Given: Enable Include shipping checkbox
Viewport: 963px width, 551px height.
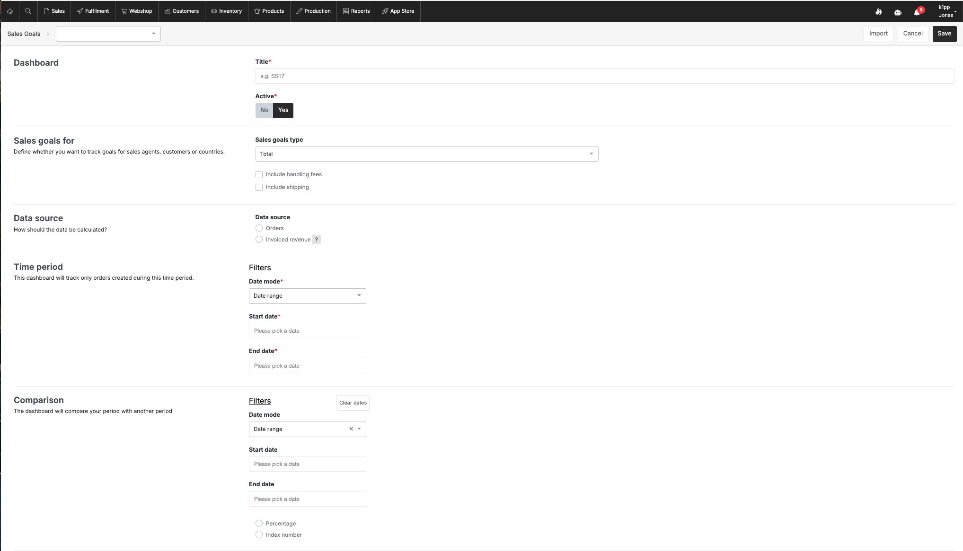Looking at the screenshot, I should (x=259, y=188).
